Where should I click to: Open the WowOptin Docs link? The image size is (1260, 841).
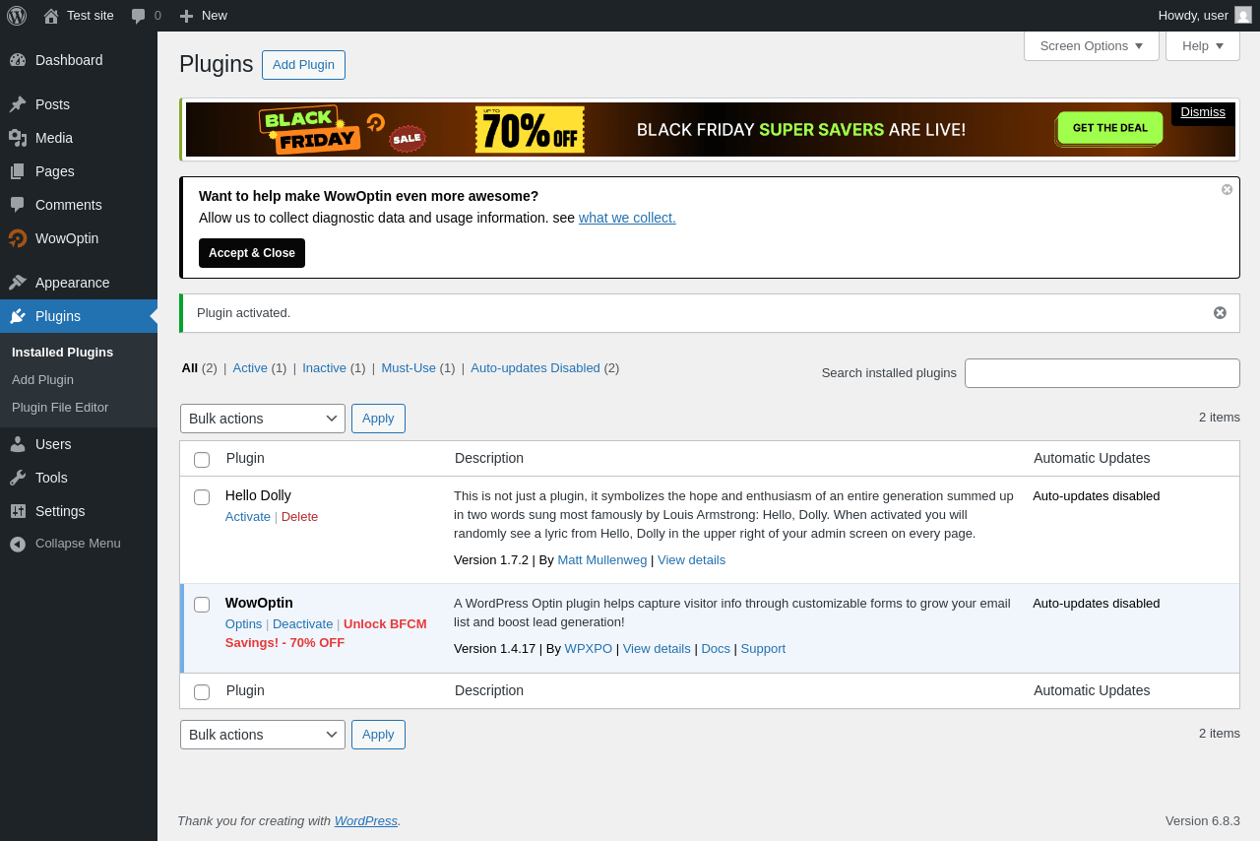tap(716, 649)
